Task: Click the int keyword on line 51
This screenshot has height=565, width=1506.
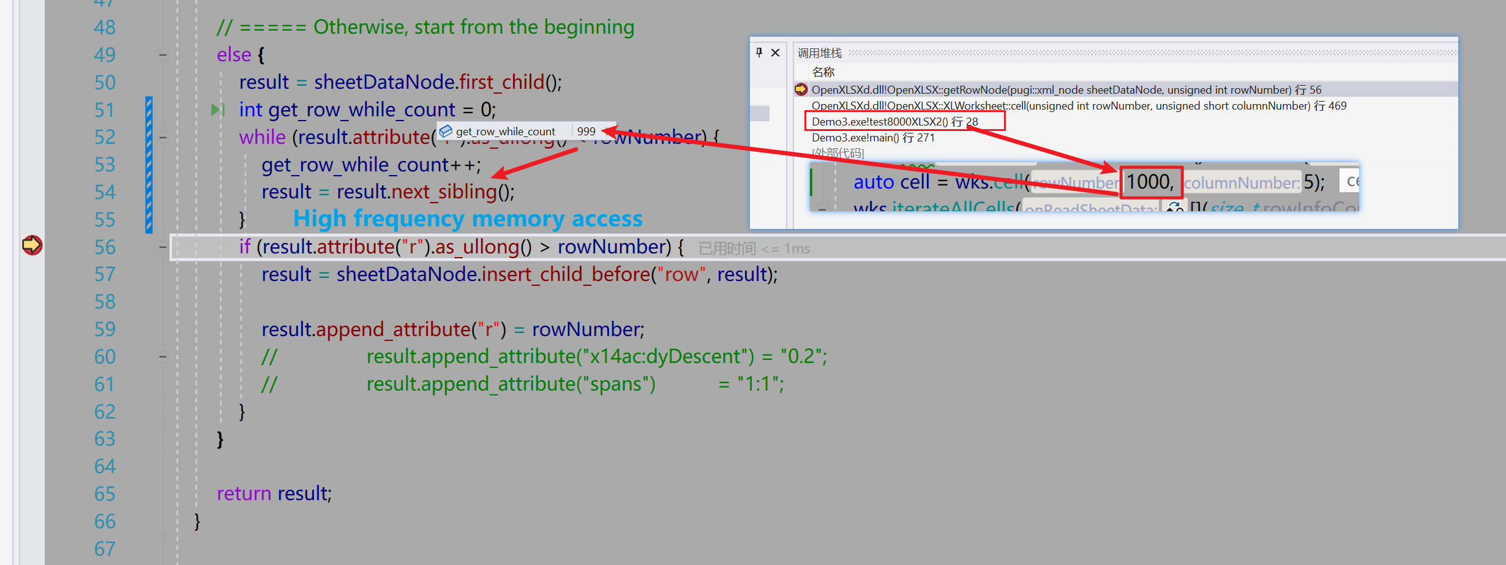Action: 250,110
